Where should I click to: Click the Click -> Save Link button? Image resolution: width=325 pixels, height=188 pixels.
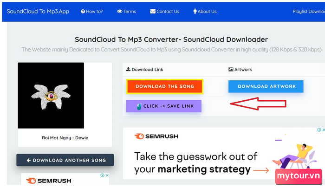coord(164,106)
